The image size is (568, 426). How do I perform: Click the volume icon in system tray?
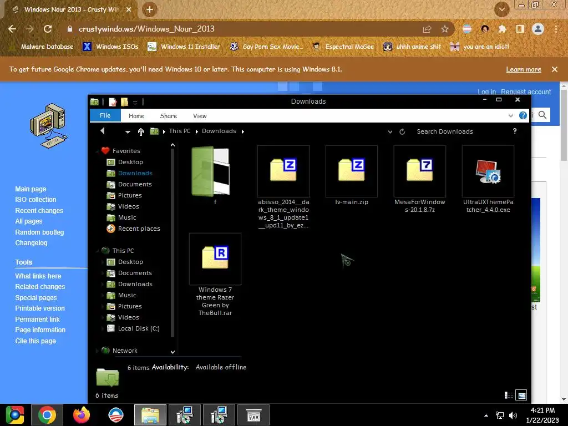pyautogui.click(x=513, y=415)
